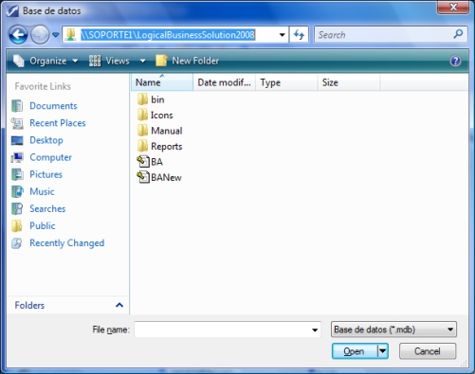
Task: Select the Reports folder icon
Action: point(142,146)
